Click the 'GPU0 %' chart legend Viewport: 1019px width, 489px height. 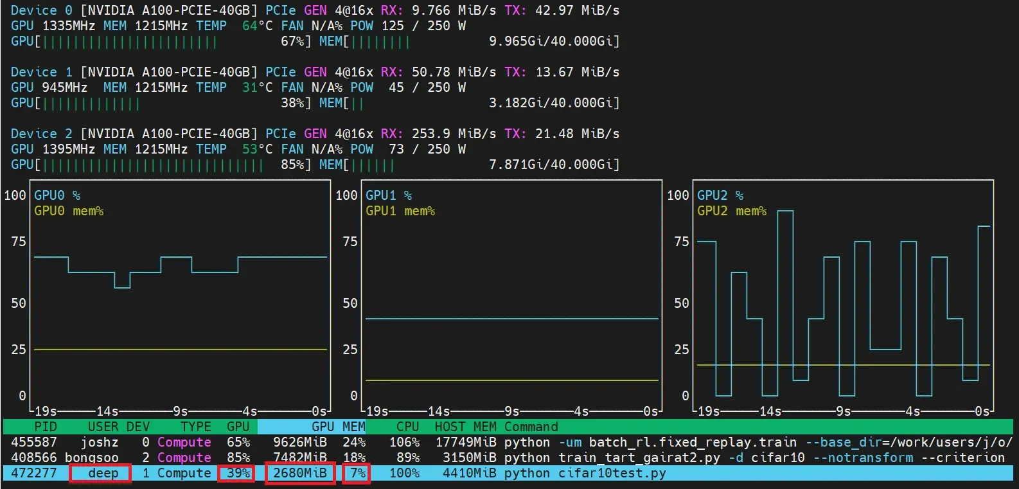tap(57, 195)
